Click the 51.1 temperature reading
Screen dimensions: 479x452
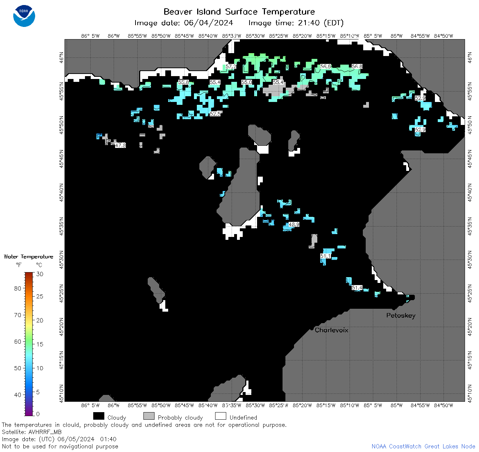[326, 256]
